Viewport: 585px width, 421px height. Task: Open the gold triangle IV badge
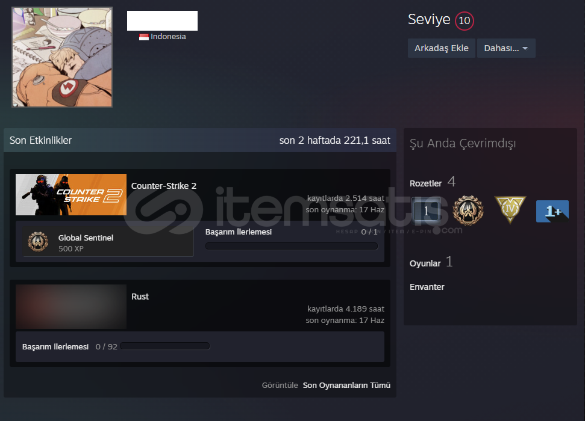[x=510, y=209]
